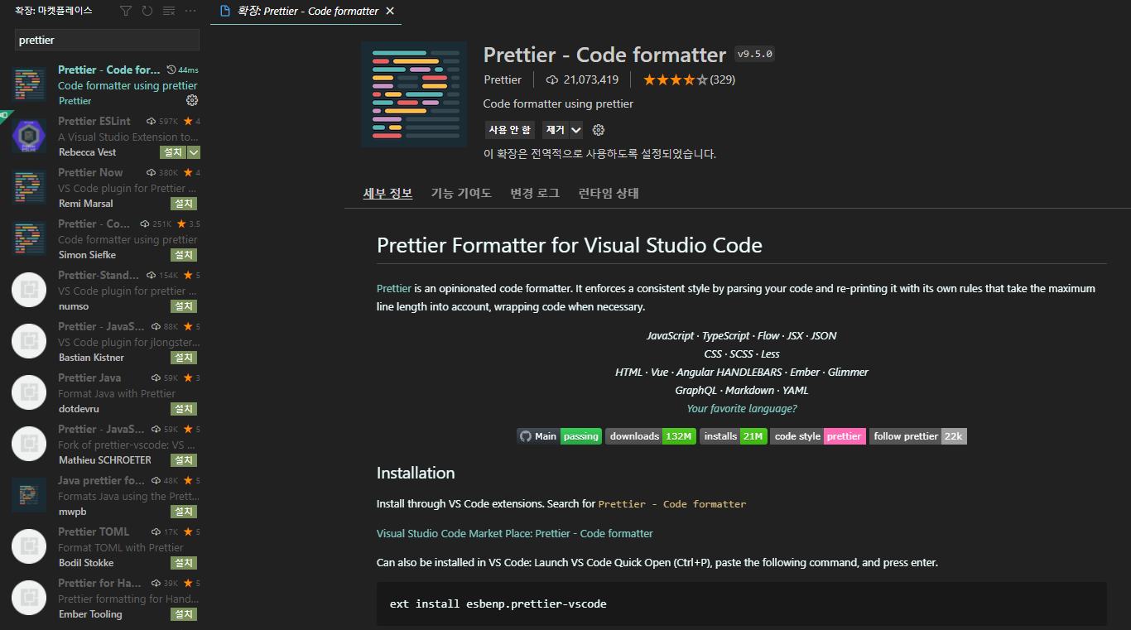This screenshot has height=630, width=1131.
Task: Install Prettier Java by dotdevru
Action: (184, 409)
